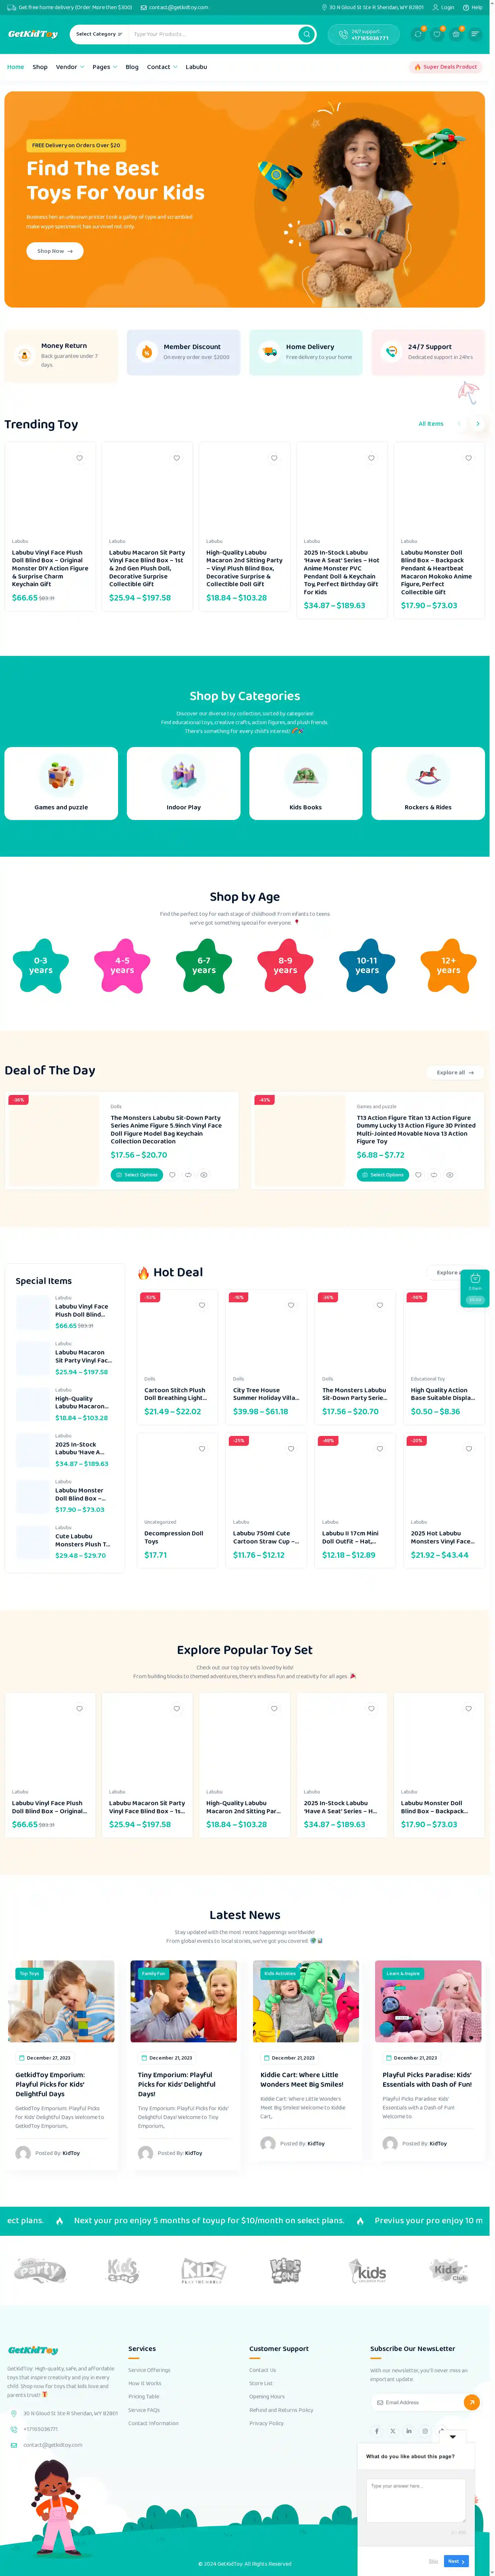Viewport: 495px width, 2576px height.
Task: Go to the Shop menu item
Action: pyautogui.click(x=40, y=67)
